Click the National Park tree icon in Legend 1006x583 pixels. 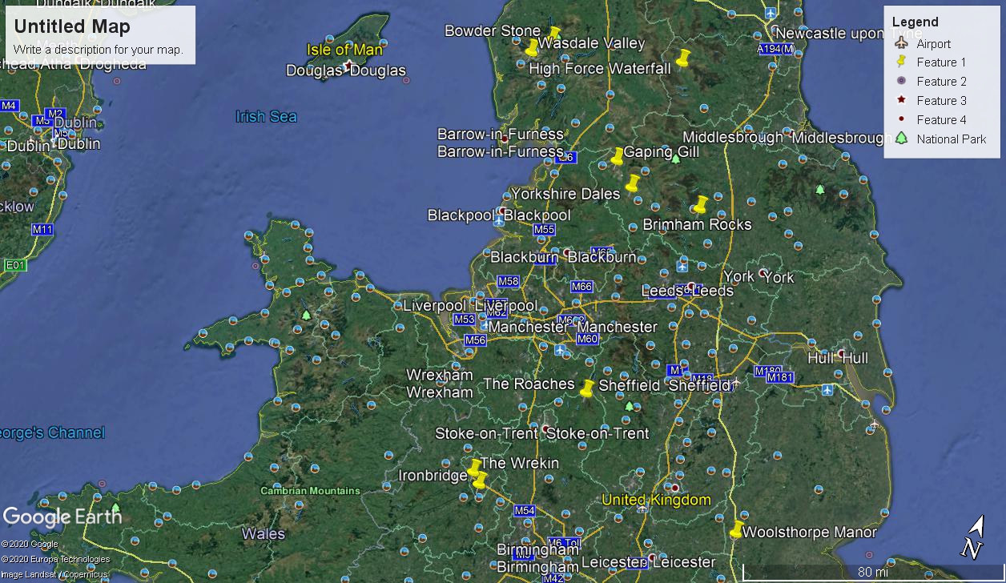901,139
